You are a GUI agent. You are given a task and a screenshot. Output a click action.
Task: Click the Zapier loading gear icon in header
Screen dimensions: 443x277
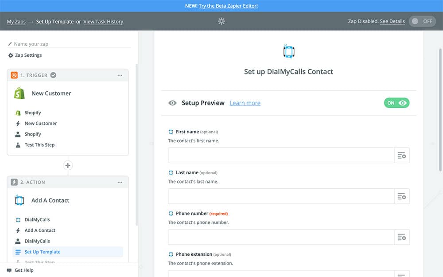(x=221, y=21)
